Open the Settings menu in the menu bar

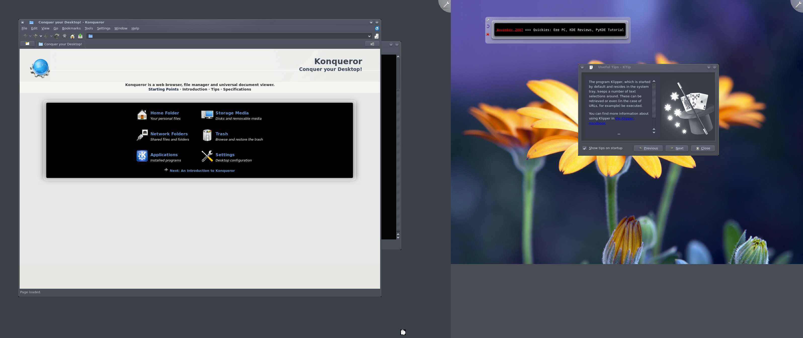103,28
